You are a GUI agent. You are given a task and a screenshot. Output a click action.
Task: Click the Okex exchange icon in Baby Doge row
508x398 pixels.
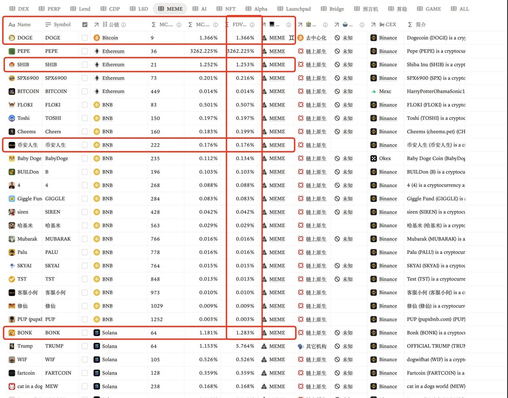point(373,158)
